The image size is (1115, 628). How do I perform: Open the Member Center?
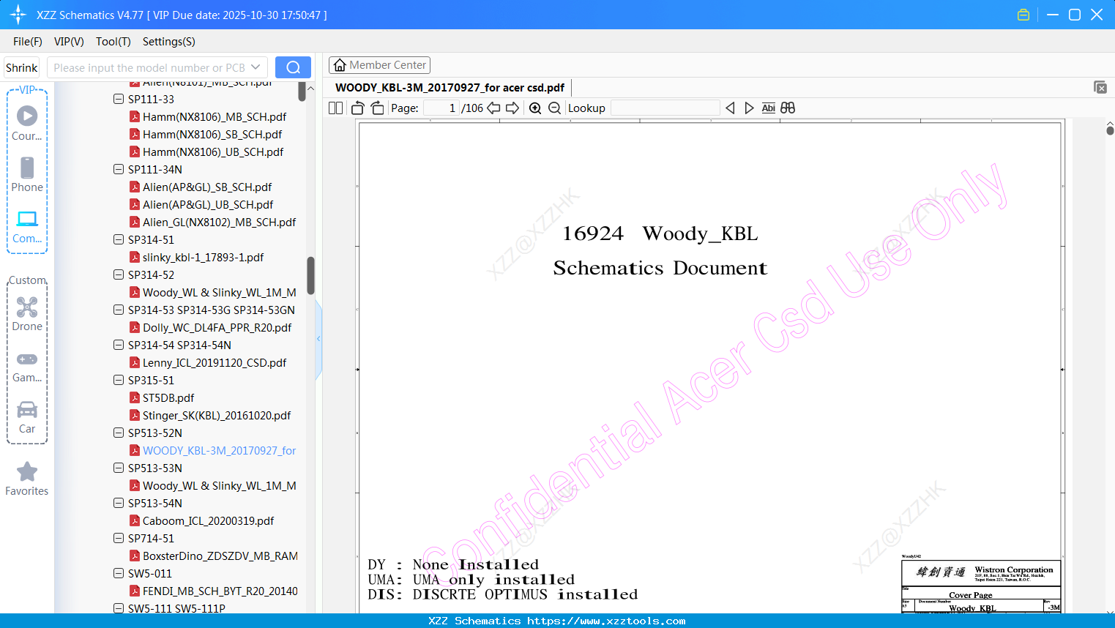(x=379, y=65)
